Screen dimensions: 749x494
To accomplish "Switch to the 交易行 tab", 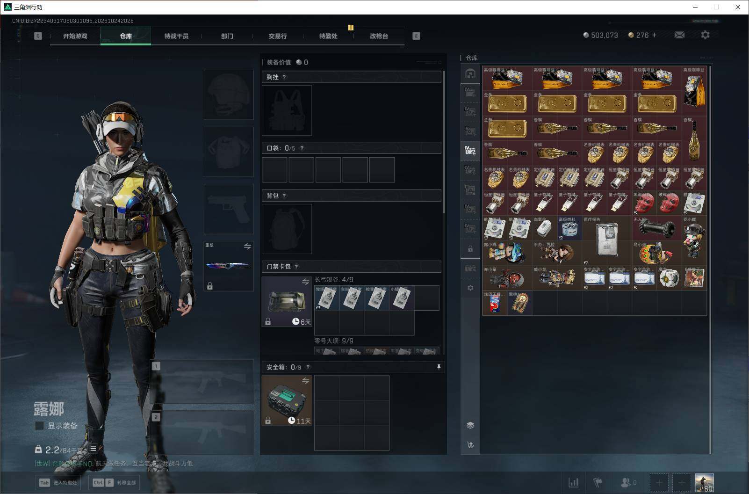I will click(x=278, y=36).
